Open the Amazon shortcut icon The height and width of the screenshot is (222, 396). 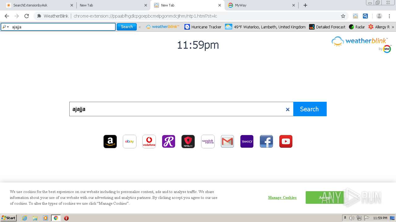pyautogui.click(x=110, y=142)
